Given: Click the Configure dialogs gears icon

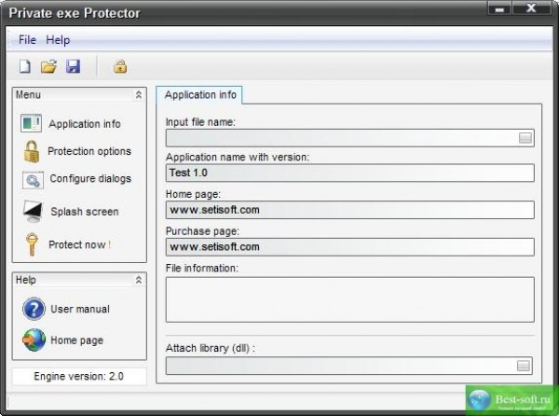Looking at the screenshot, I should point(33,180).
